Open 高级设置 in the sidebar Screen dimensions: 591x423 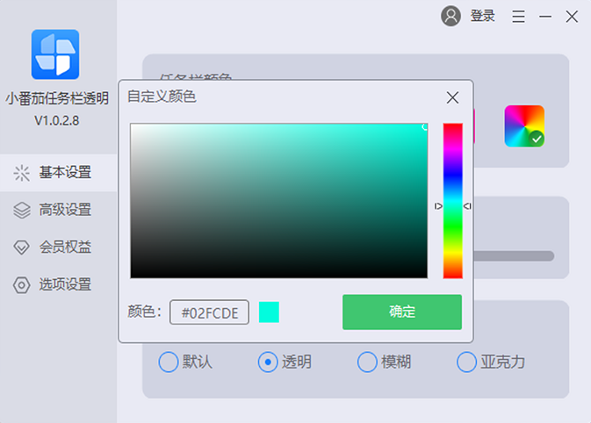tap(59, 210)
